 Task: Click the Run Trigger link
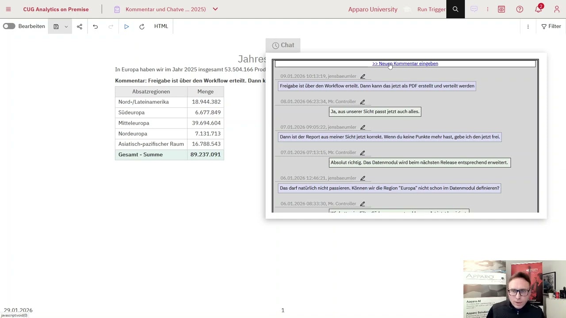coord(431,9)
